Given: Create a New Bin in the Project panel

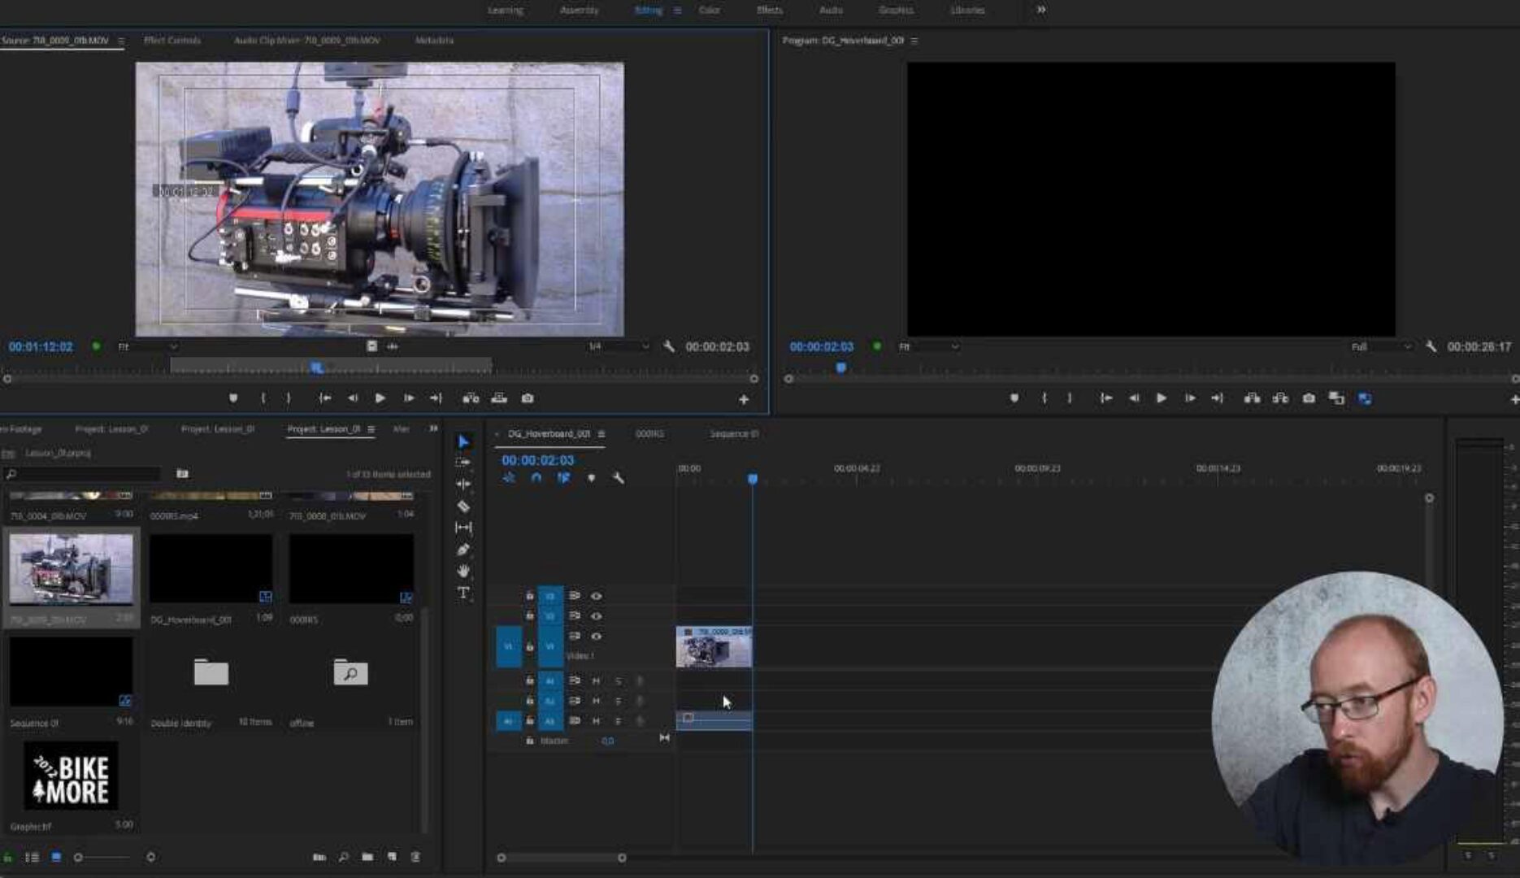Looking at the screenshot, I should pos(367,858).
